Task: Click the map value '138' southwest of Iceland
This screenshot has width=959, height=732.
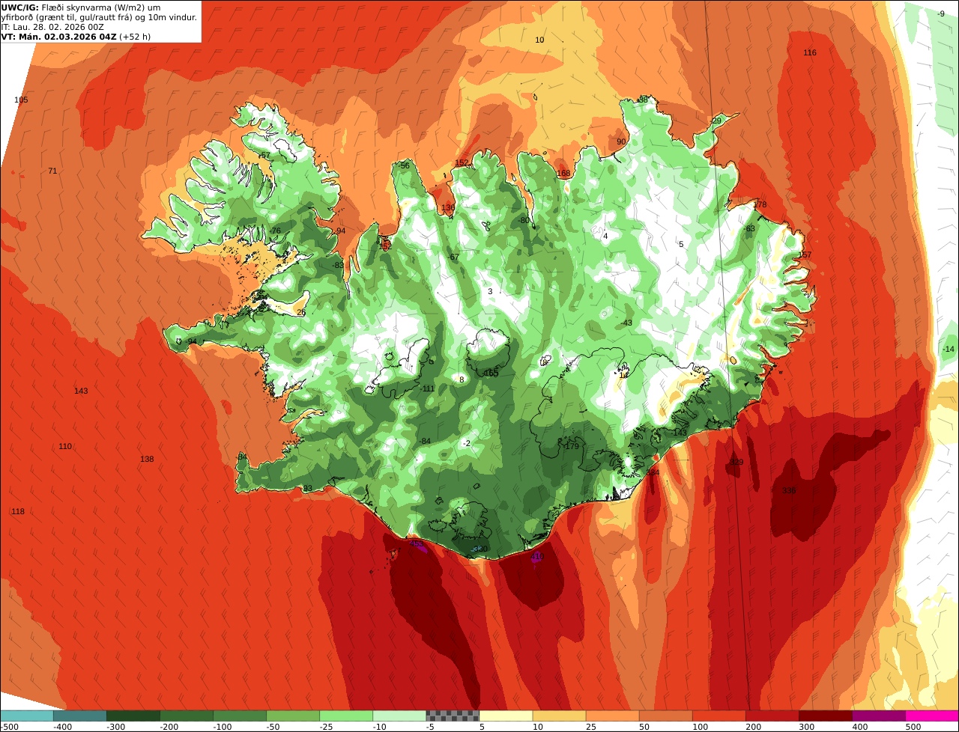Action: (x=147, y=460)
